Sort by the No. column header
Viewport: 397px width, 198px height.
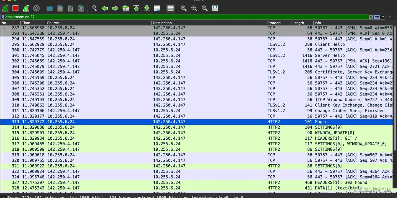click(11, 23)
